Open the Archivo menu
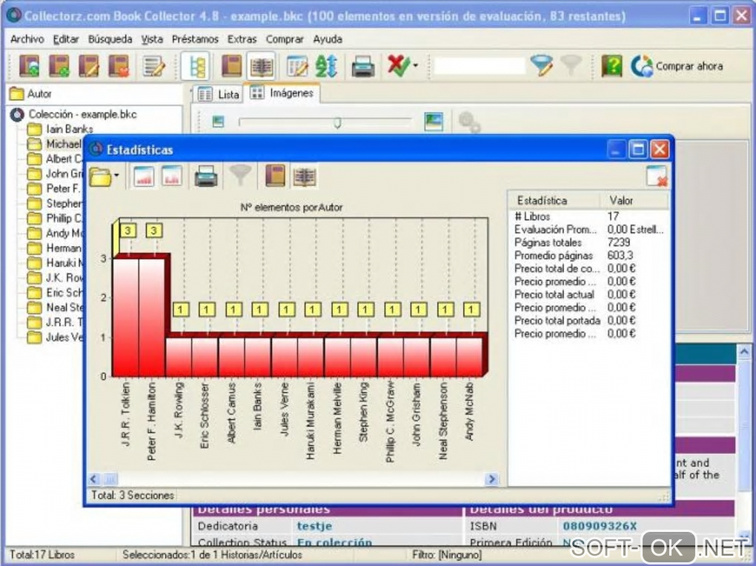The image size is (756, 566). pyautogui.click(x=27, y=39)
